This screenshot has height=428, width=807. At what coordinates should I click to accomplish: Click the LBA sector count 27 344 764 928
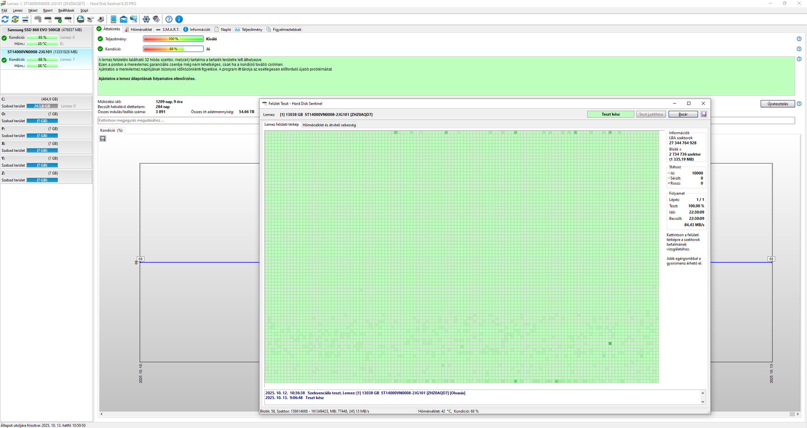click(x=683, y=143)
